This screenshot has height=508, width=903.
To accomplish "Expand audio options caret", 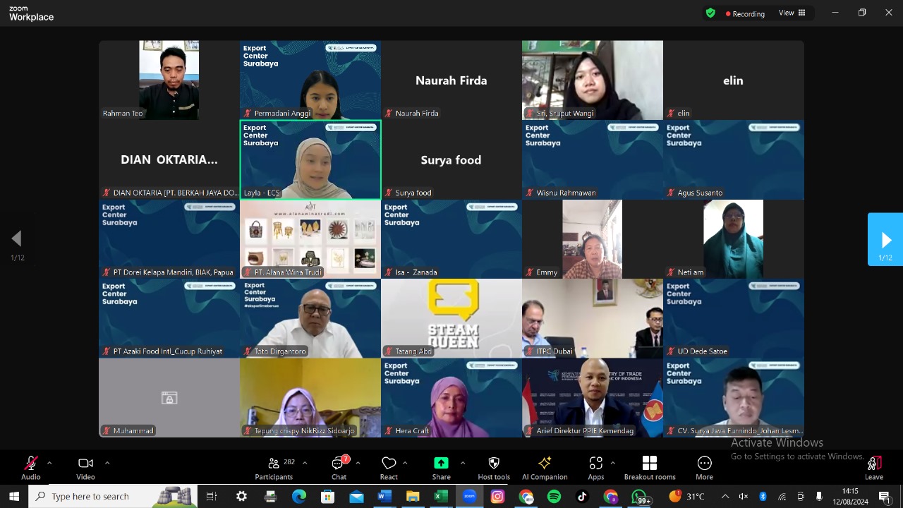I will pyautogui.click(x=49, y=463).
